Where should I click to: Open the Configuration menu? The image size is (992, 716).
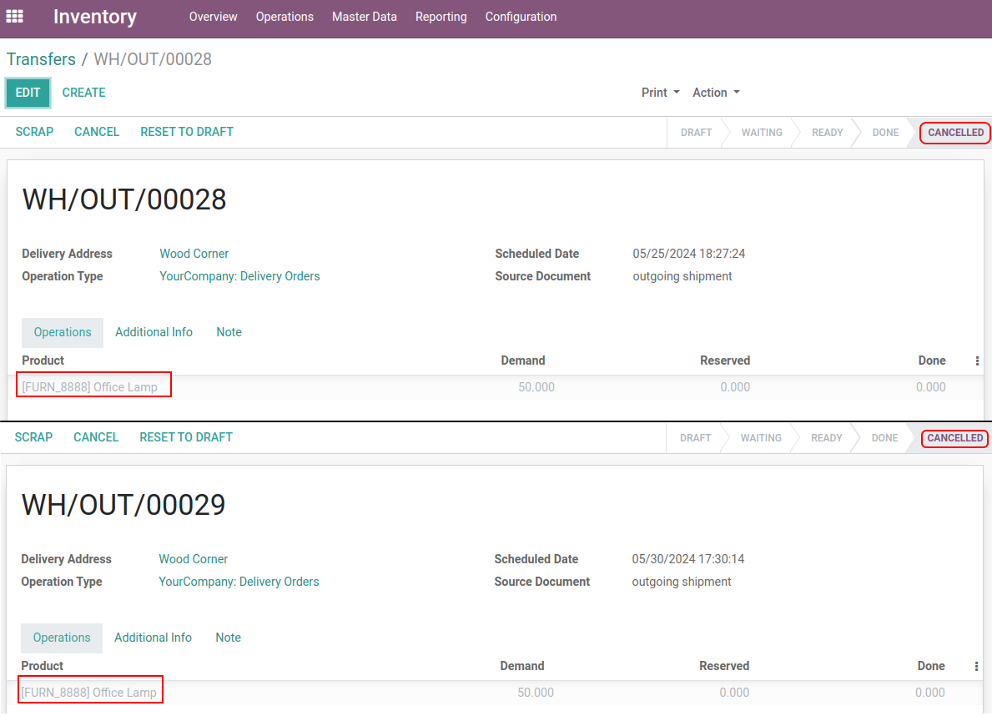(x=521, y=17)
